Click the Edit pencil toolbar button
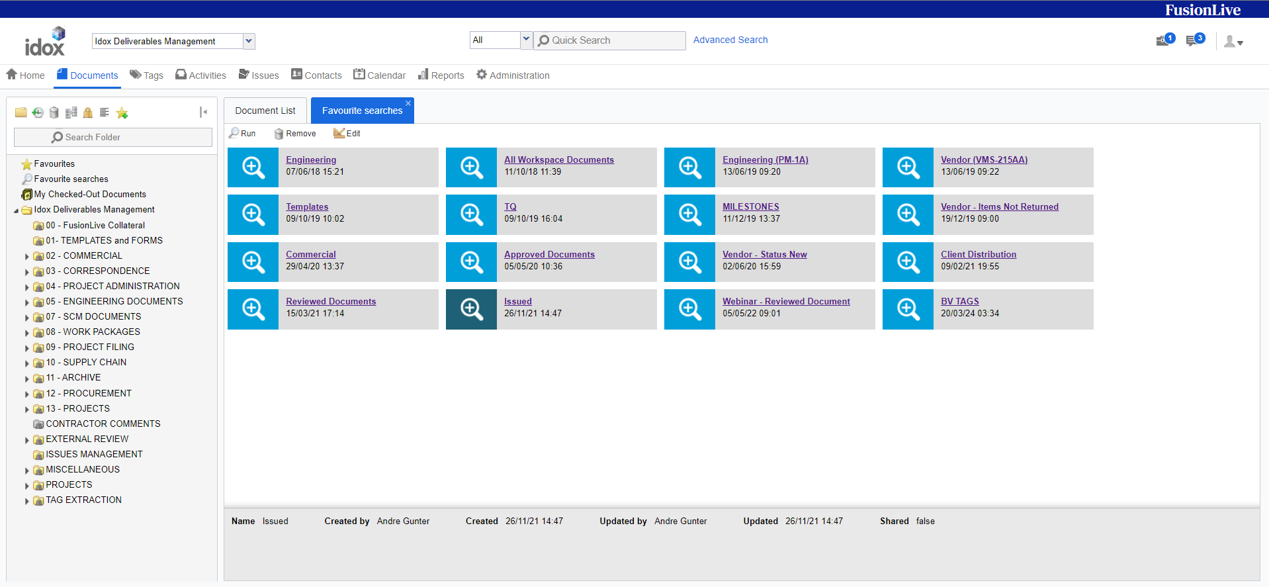 347,134
